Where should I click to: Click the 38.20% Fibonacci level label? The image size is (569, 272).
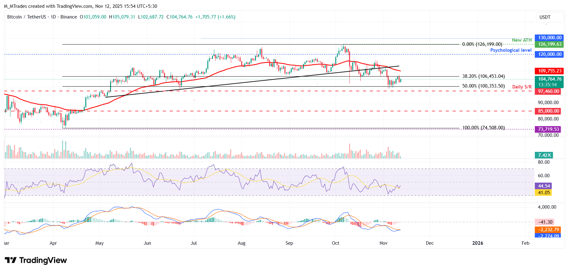483,76
